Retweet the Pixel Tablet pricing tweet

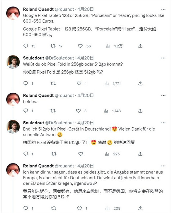click(53, 46)
